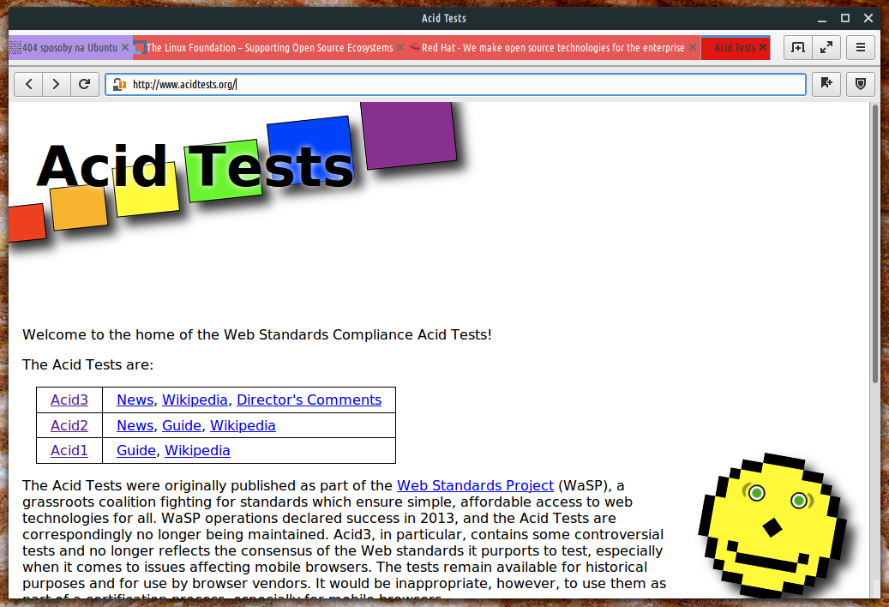Screen dimensions: 889x607
Task: Open the hamburger main menu
Action: tap(860, 48)
